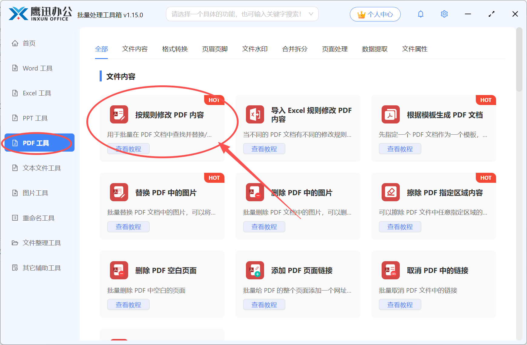Viewport: 527px width, 345px height.
Task: Select the 文件水印 category tab
Action: coord(255,49)
